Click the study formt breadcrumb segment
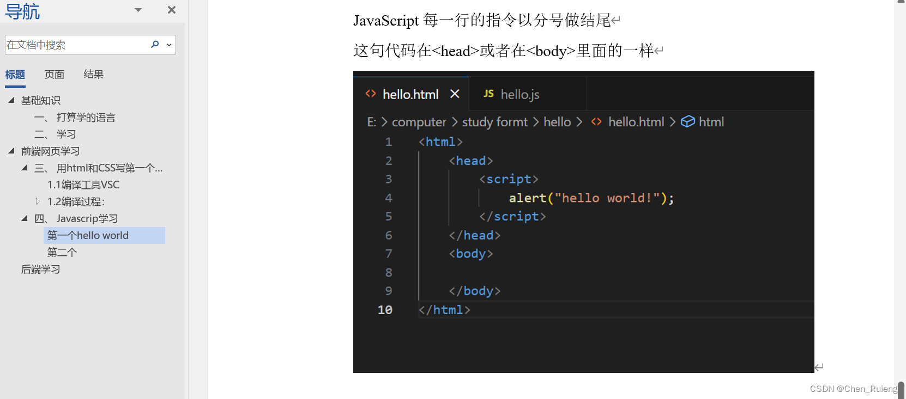The image size is (906, 399). [495, 122]
